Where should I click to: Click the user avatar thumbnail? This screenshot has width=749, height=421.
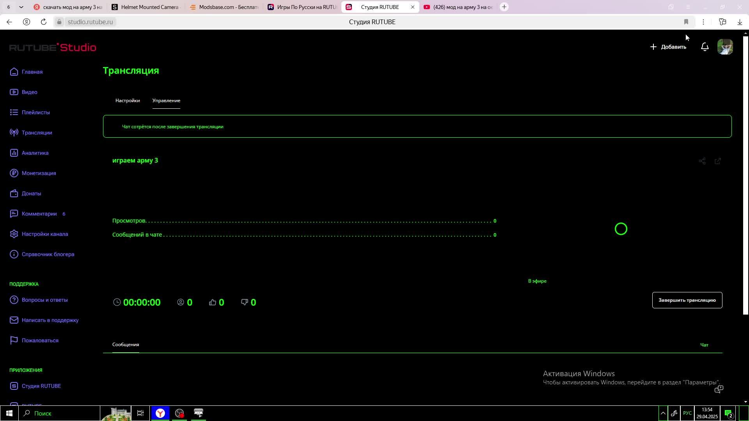point(725,47)
